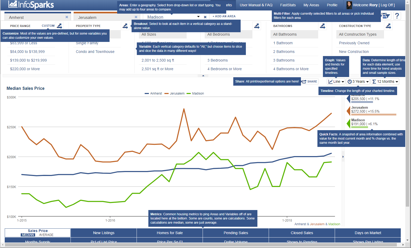Click Add an Area link
The width and height of the screenshot is (411, 248).
[x=224, y=16]
